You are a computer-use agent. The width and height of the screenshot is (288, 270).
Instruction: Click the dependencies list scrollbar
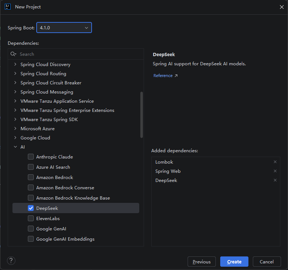pos(141,115)
